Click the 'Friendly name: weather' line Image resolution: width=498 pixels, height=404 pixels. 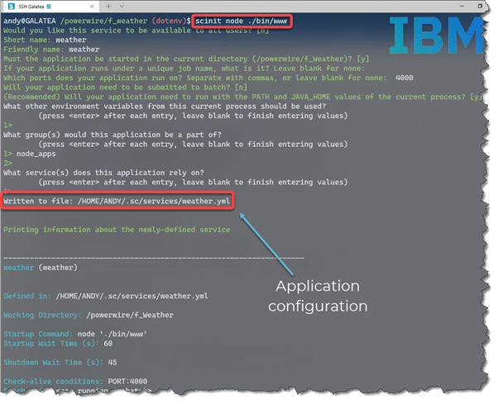[51, 50]
